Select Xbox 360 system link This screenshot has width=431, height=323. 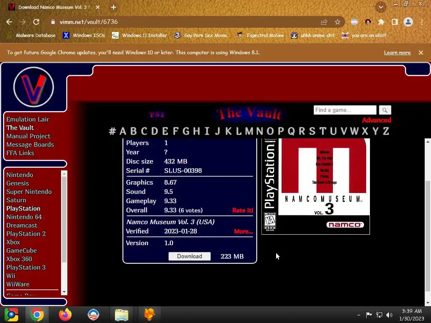tap(19, 259)
